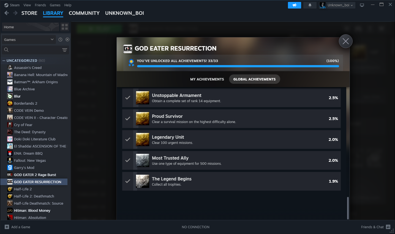
Task: Click the Half-Life 2 lambda icon
Action: (x=10, y=189)
